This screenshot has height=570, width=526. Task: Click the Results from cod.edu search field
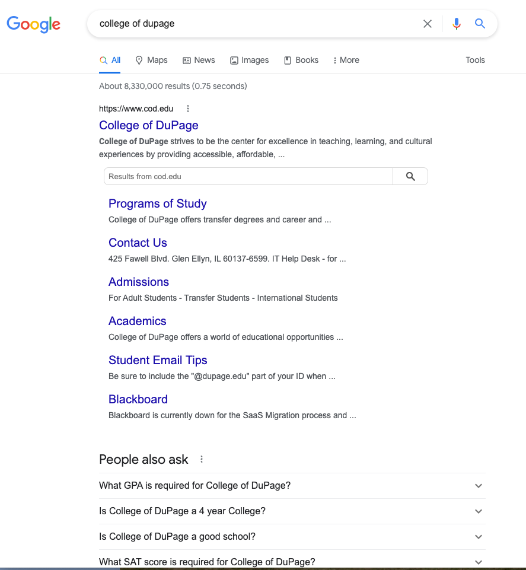coord(248,176)
